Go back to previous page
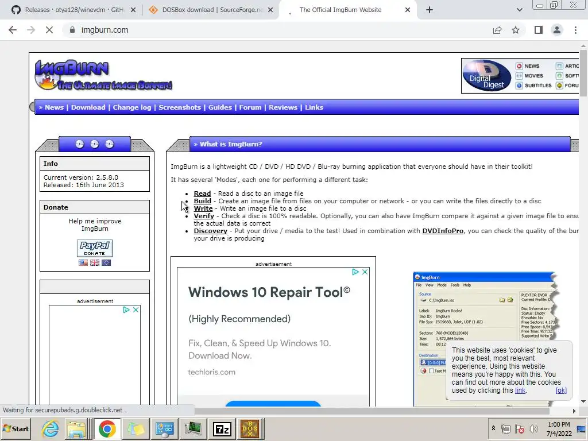Viewport: 588px width, 441px height. [13, 30]
